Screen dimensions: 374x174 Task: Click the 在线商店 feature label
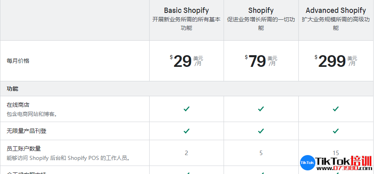coord(18,105)
